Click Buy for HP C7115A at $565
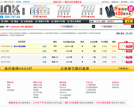Screen dimensions: 134x108 click(129, 62)
